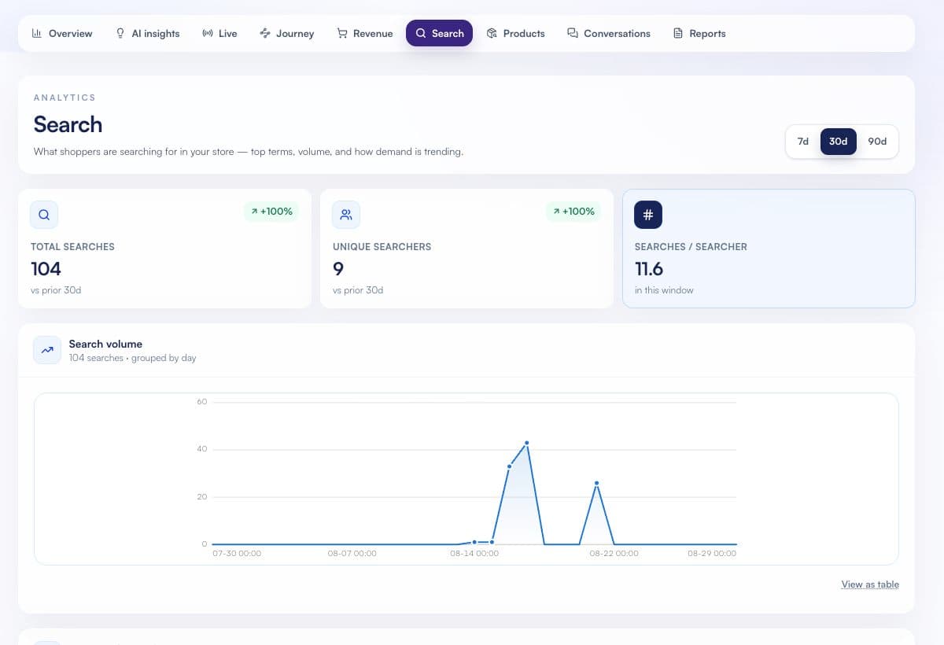
Task: Click the 'in this window' caption
Action: 664,290
